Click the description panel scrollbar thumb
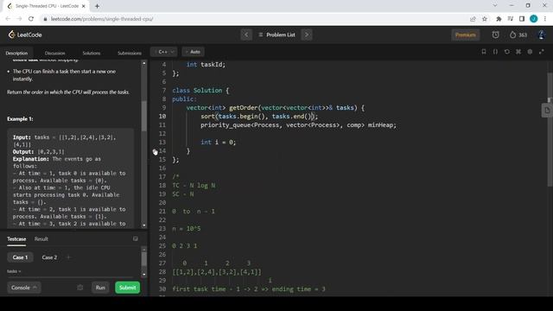553x311 pixels. [x=144, y=117]
